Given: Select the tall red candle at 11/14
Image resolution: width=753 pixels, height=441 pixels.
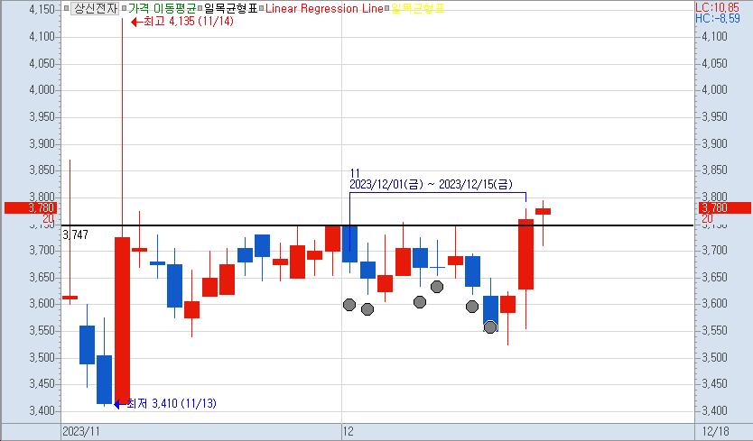Looking at the screenshot, I should coord(122,316).
